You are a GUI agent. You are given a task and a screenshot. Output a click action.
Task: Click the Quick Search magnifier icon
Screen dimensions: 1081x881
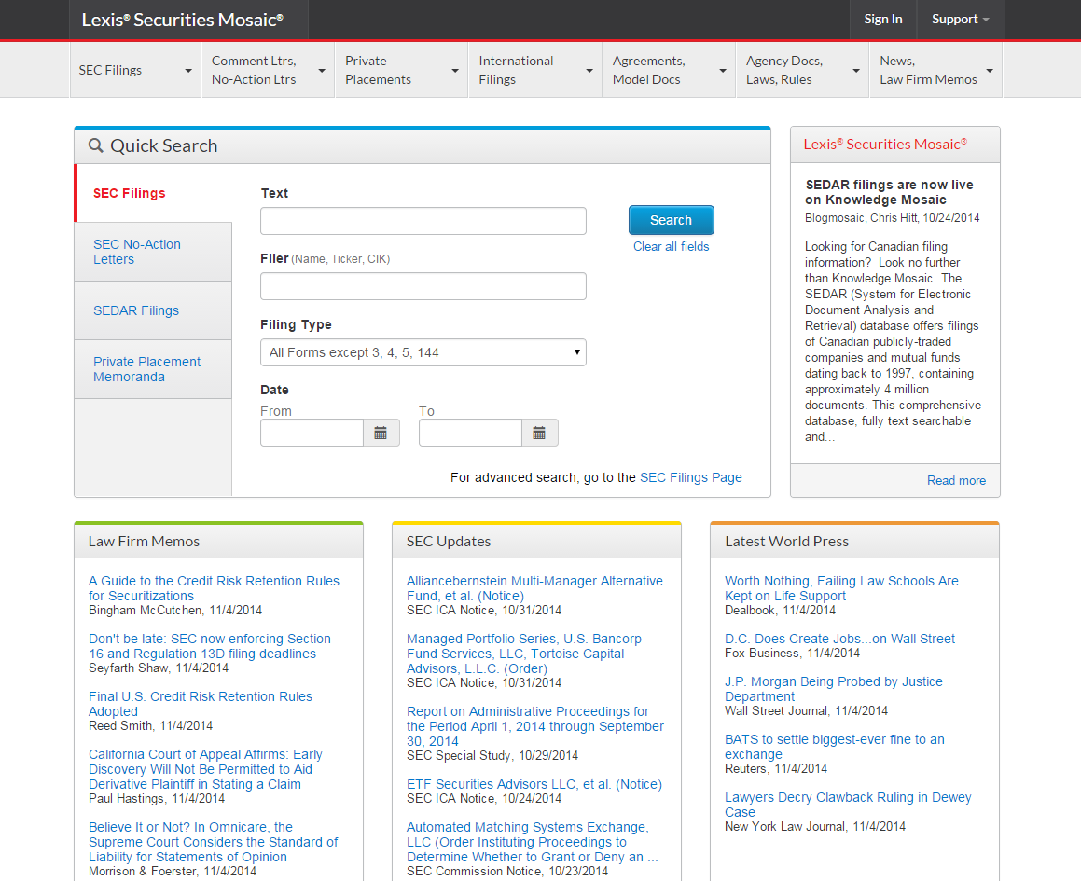pos(96,145)
